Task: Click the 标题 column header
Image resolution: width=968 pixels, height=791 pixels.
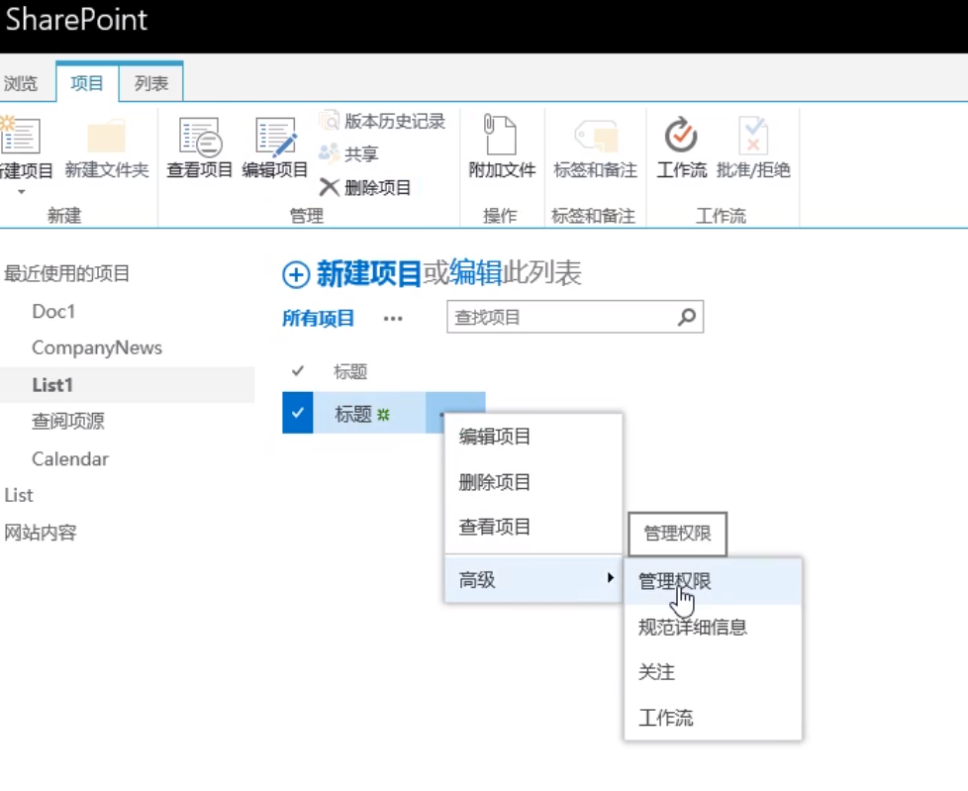Action: pos(350,371)
